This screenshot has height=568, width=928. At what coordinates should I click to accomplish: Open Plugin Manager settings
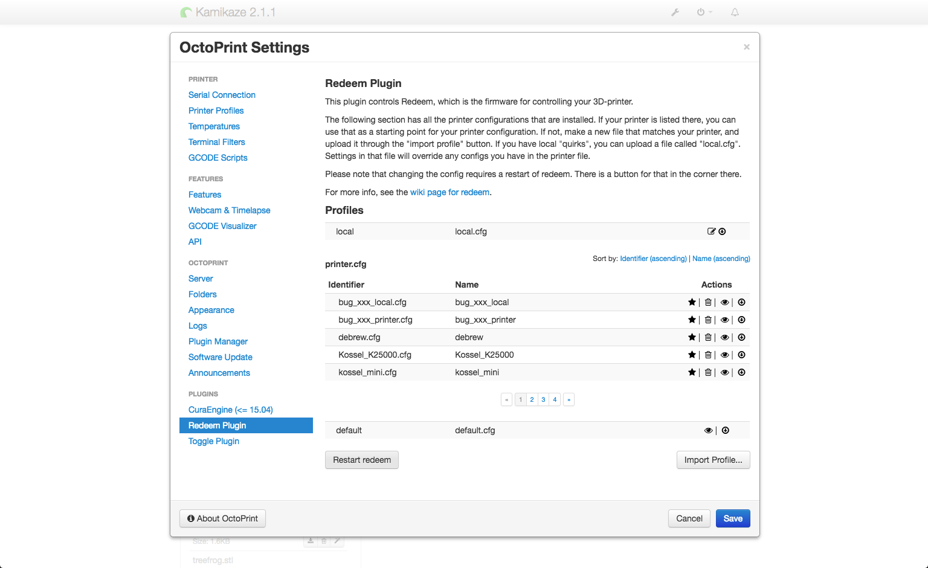pos(218,341)
